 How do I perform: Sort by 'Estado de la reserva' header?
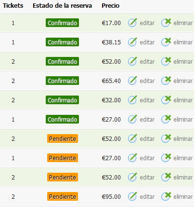coord(62,6)
